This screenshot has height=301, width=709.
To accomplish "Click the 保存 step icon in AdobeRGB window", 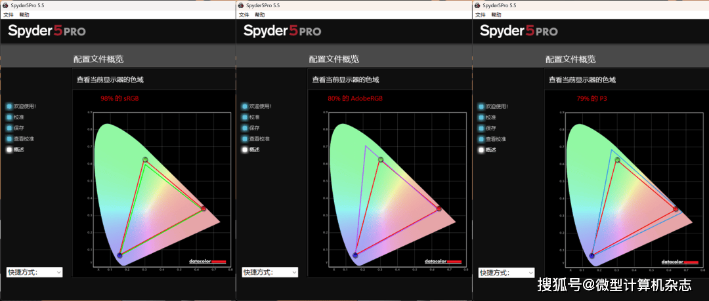I will coord(245,128).
